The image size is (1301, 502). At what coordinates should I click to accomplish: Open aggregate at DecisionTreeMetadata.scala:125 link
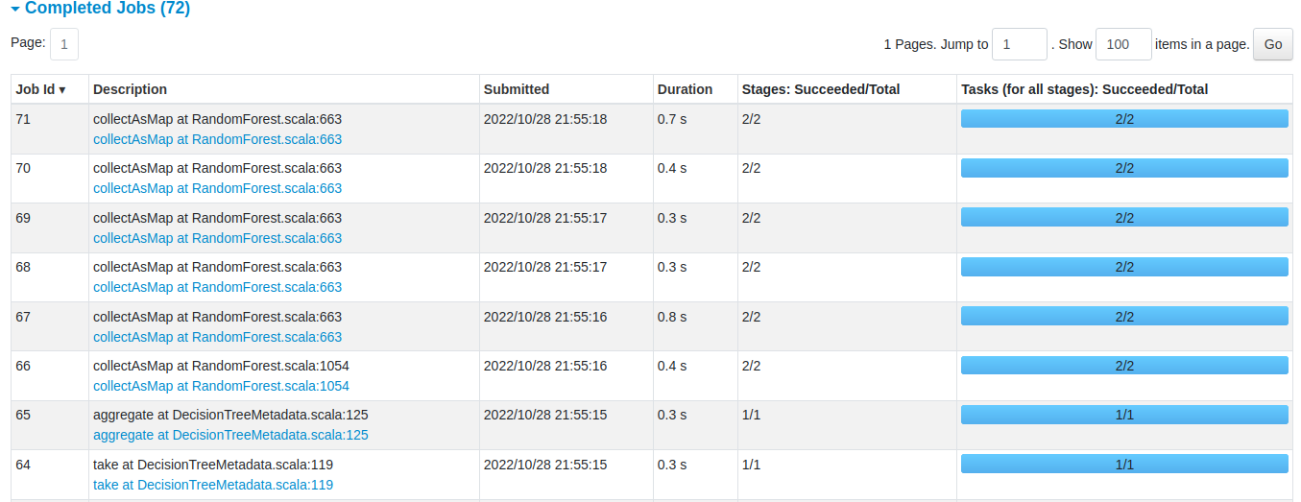230,435
